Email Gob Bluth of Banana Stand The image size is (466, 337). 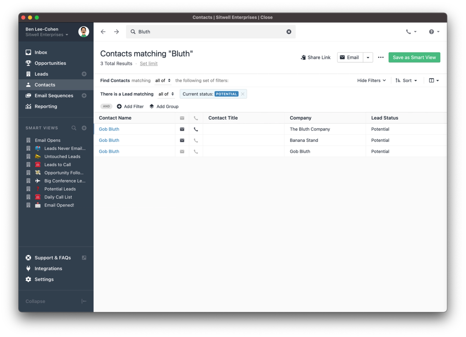[182, 141]
